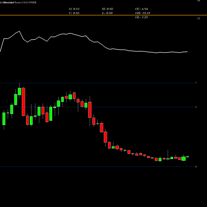Select the close value 'C: 0.85'
207x207 pixels.
point(74,13)
